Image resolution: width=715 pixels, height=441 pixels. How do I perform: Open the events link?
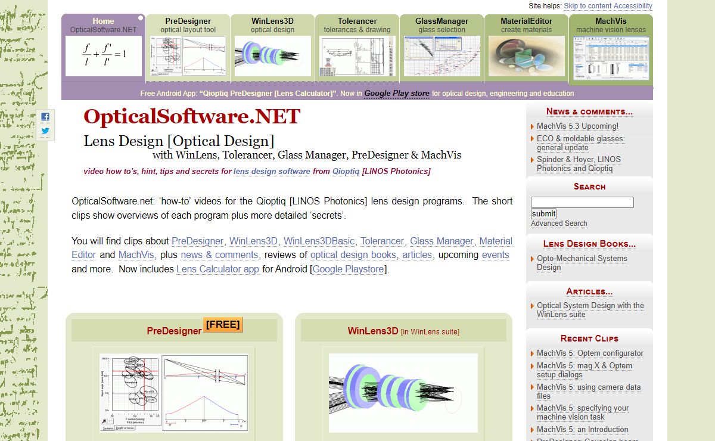point(496,254)
